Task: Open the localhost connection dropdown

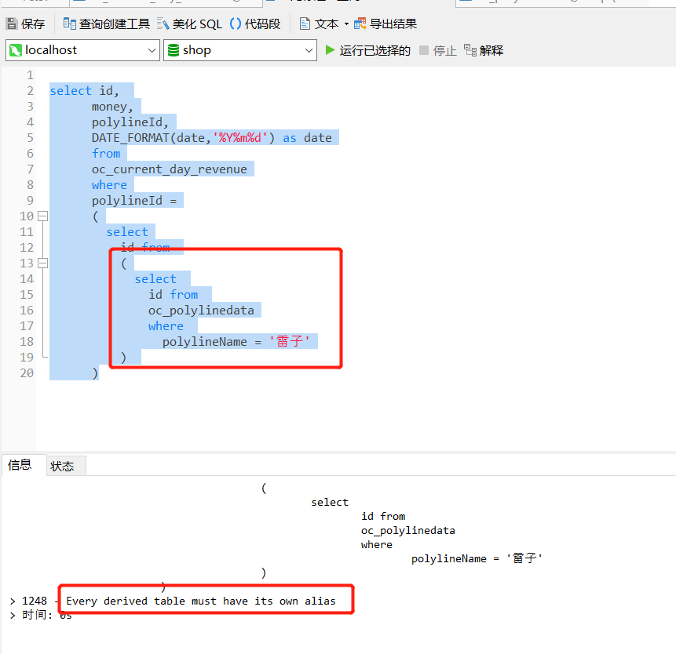Action: click(152, 50)
